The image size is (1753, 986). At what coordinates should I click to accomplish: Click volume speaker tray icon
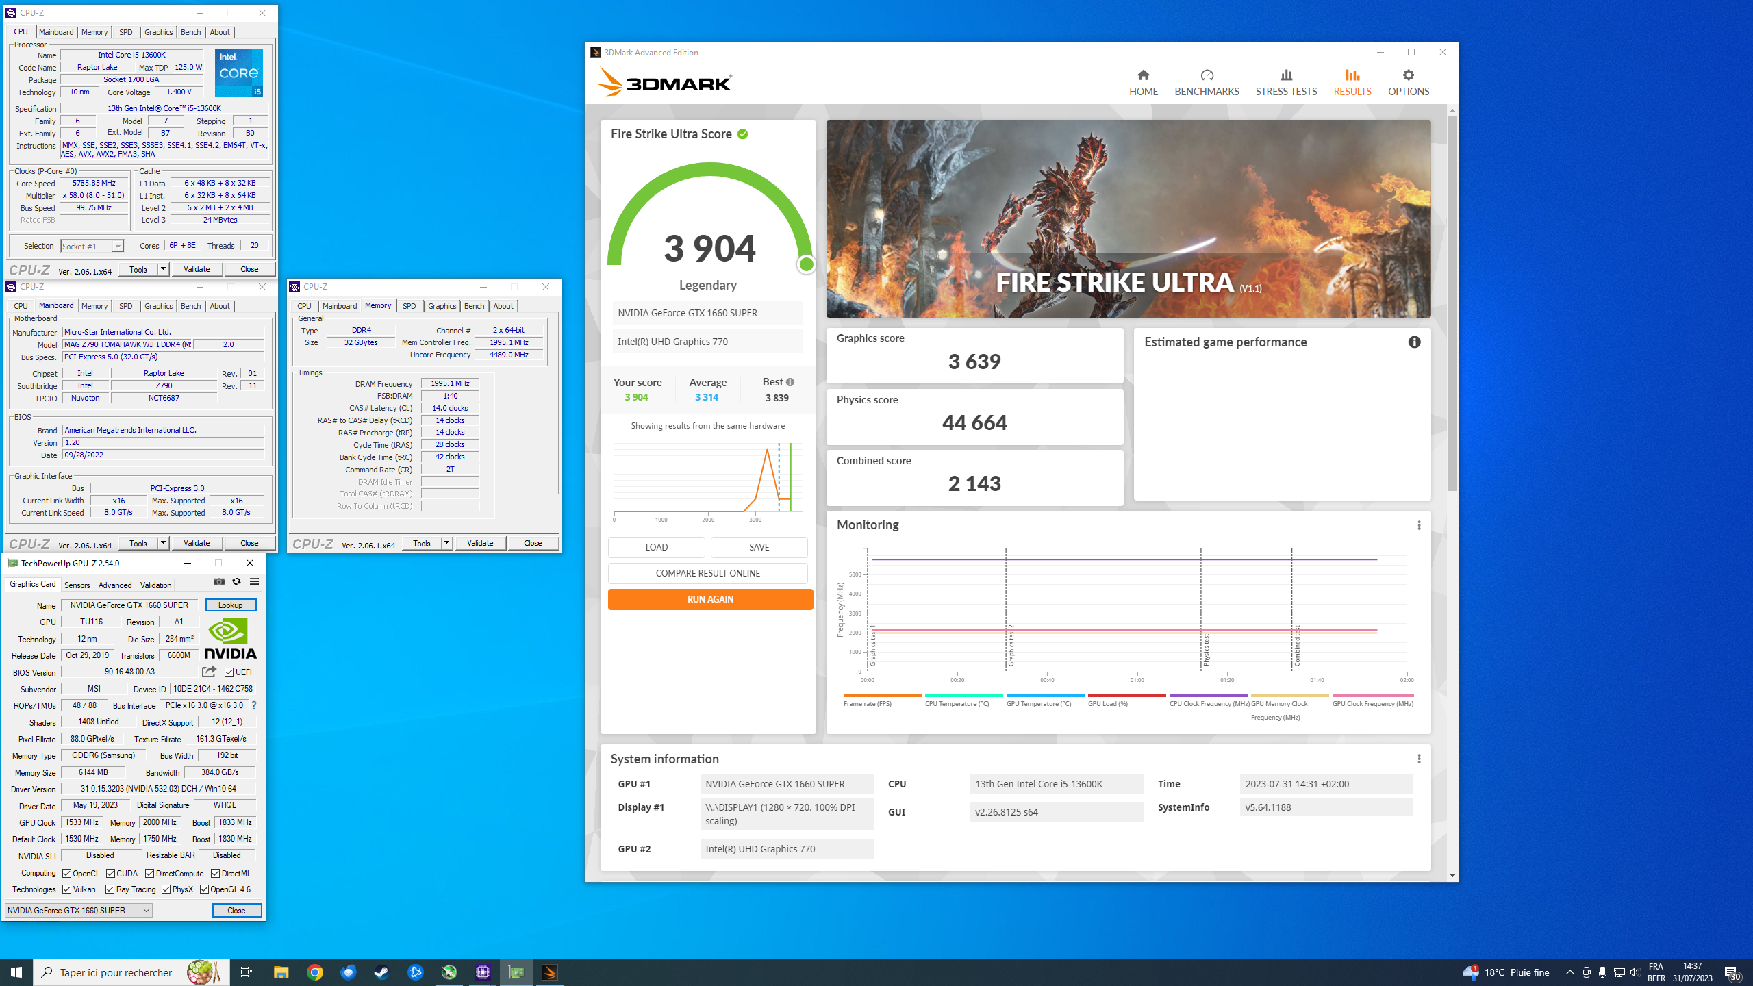tap(1635, 972)
